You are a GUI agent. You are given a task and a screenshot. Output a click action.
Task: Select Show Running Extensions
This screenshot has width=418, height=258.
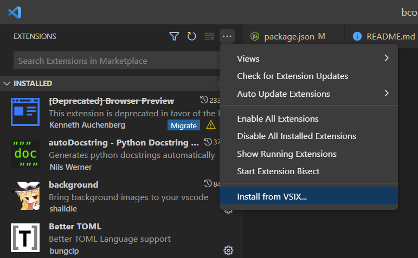pyautogui.click(x=308, y=154)
